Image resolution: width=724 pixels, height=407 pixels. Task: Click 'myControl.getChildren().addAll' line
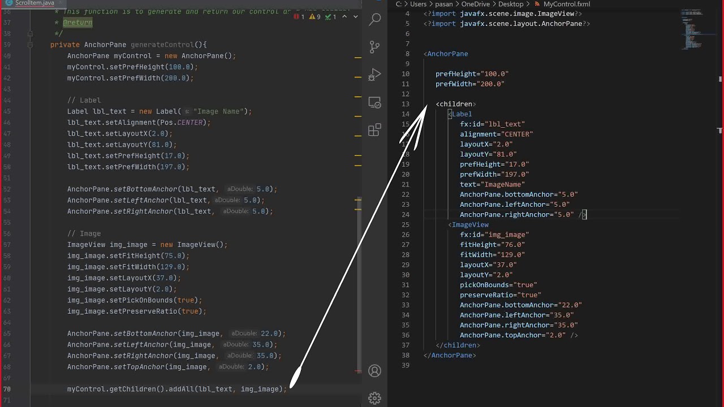pyautogui.click(x=177, y=389)
